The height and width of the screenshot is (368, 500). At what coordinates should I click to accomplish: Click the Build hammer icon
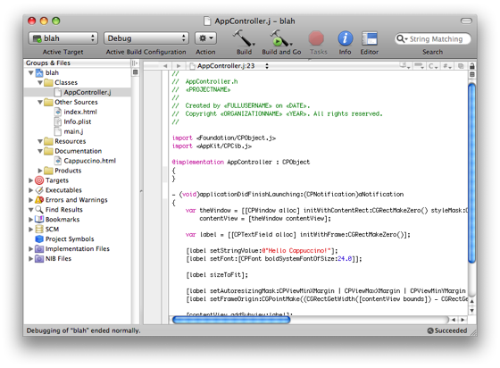click(244, 38)
